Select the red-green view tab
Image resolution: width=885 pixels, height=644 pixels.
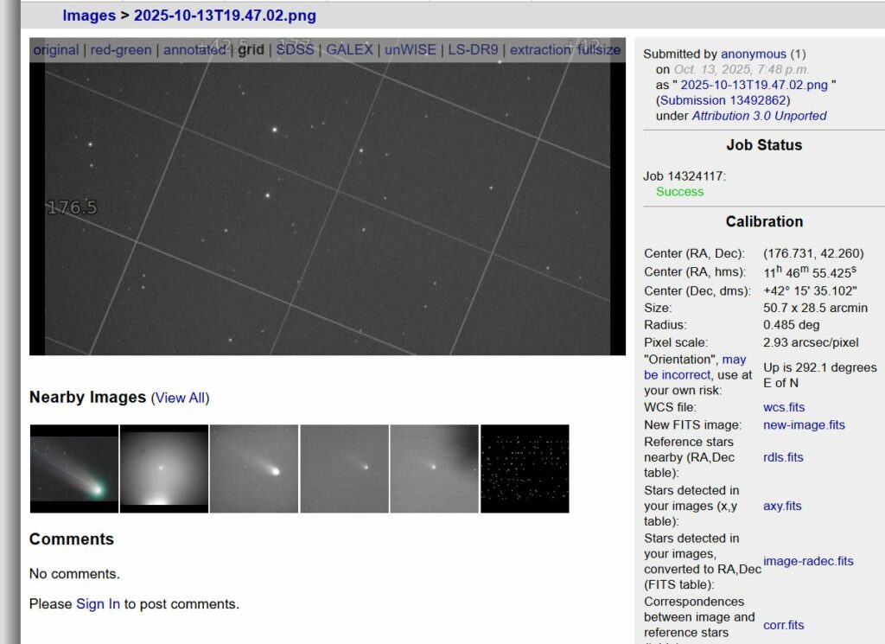point(121,50)
